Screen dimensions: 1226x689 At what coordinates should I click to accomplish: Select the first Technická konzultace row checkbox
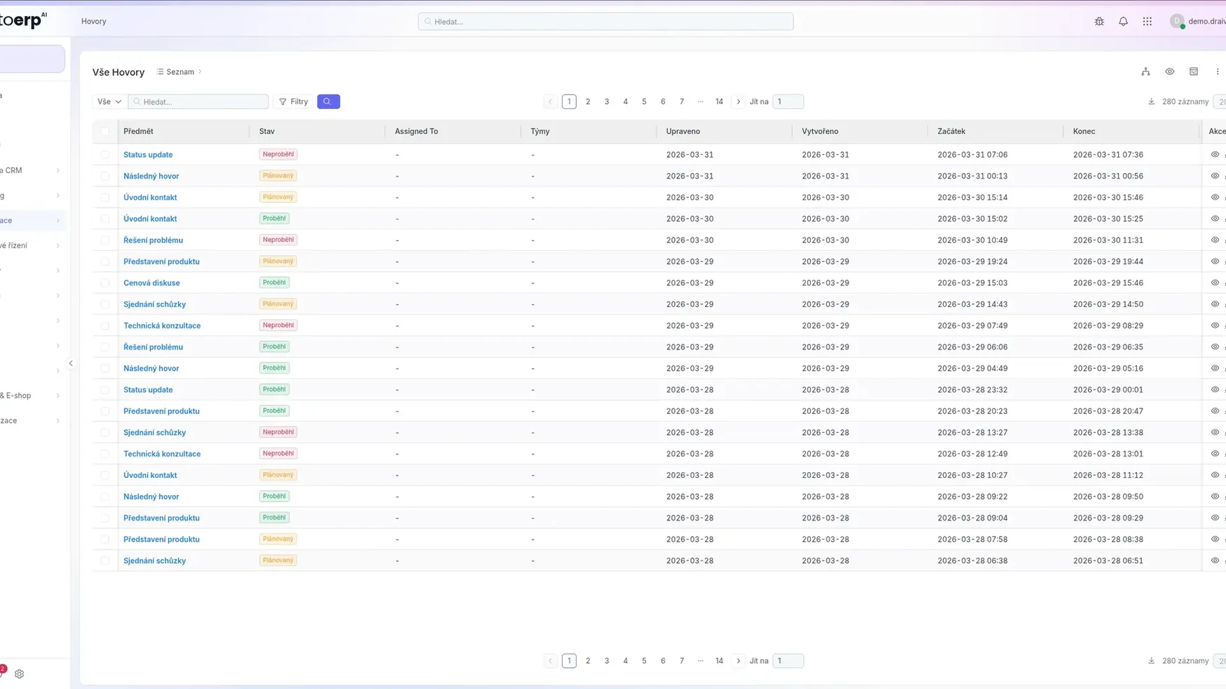click(x=105, y=325)
